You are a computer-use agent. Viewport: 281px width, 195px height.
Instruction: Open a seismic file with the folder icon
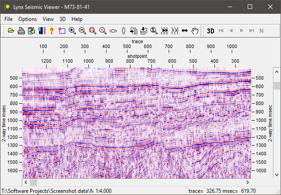tap(11, 31)
